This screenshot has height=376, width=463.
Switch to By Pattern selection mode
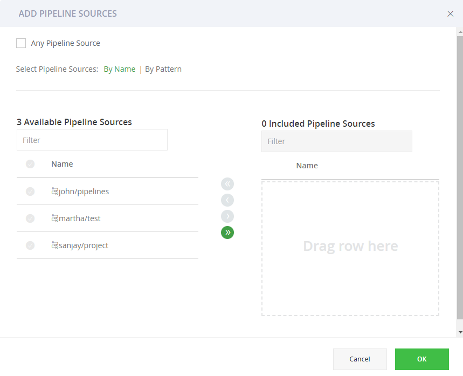(163, 69)
